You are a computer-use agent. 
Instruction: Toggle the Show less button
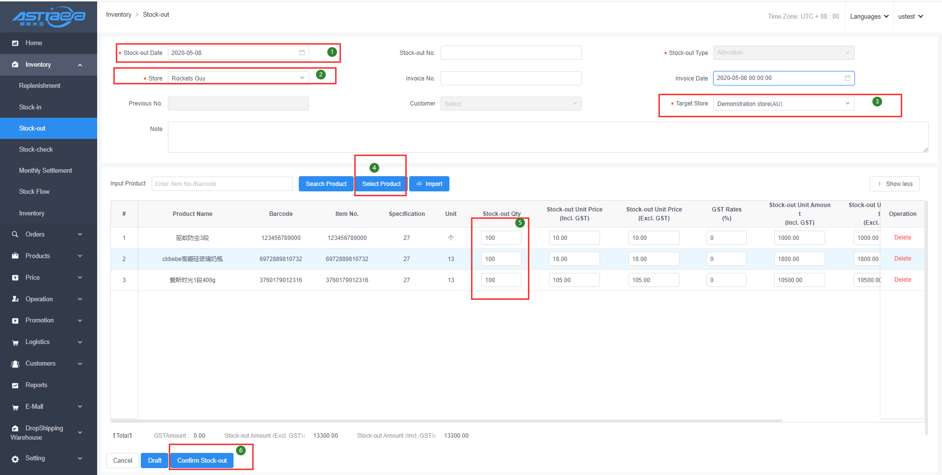[894, 184]
